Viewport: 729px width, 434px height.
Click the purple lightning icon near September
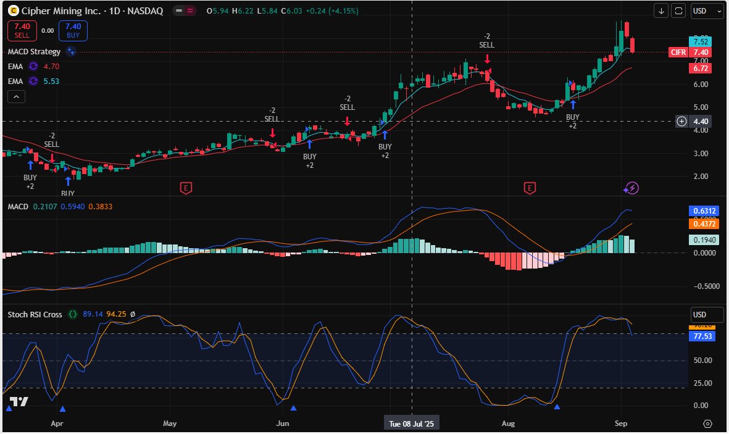coord(631,188)
